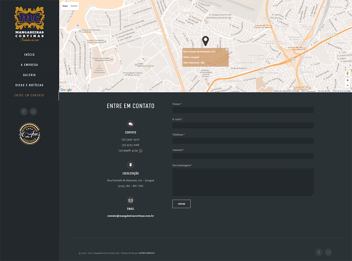The width and height of the screenshot is (352, 261).
Task: Click the Google logo on map
Action: (66, 89)
